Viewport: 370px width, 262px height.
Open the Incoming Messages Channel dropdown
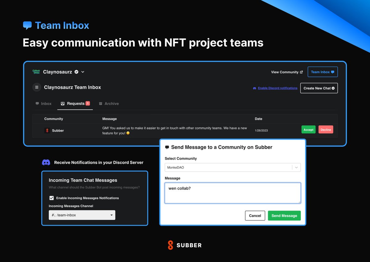[82, 215]
